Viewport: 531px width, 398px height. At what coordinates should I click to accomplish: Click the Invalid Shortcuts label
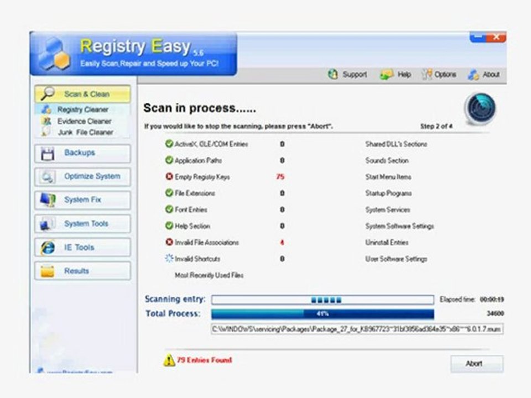click(x=197, y=259)
